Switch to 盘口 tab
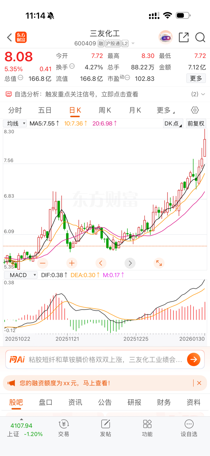 tap(46, 402)
